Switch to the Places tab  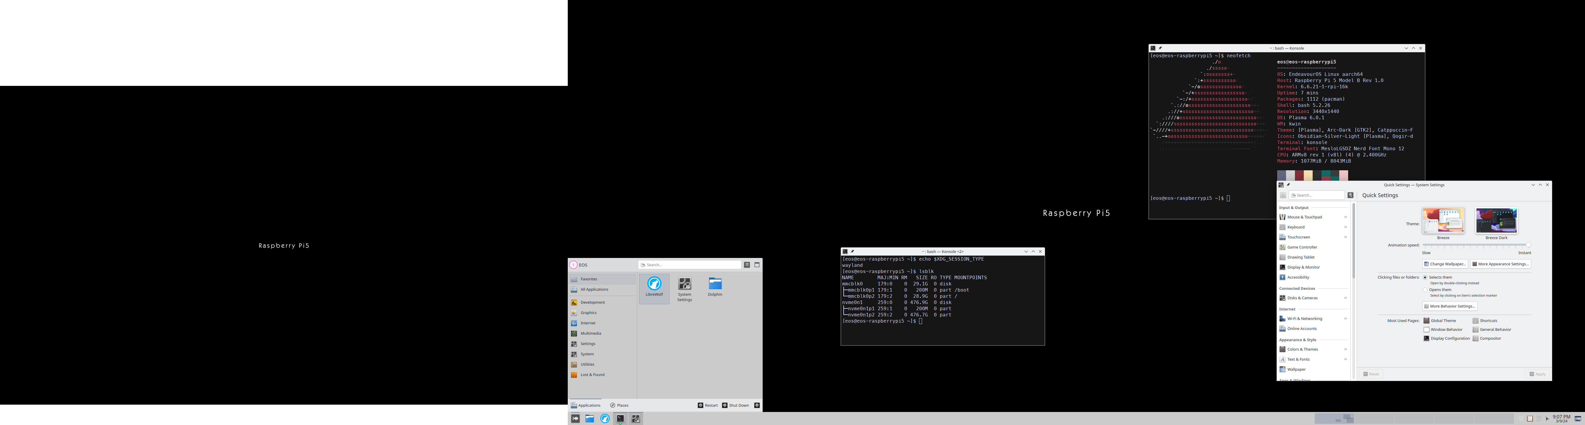(x=620, y=405)
